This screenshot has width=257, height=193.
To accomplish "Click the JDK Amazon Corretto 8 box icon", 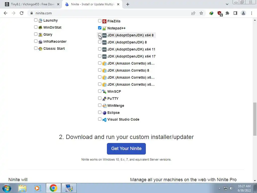I will [x=104, y=71].
